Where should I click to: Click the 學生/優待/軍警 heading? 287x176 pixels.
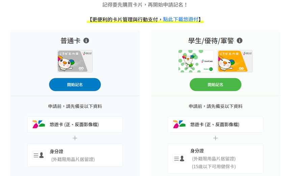pyautogui.click(x=211, y=40)
